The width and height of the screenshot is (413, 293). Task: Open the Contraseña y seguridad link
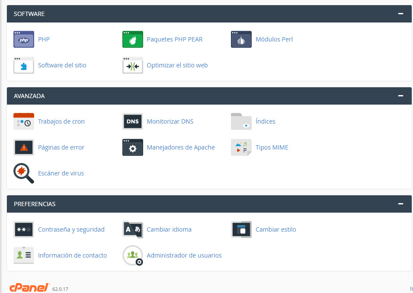[71, 229]
